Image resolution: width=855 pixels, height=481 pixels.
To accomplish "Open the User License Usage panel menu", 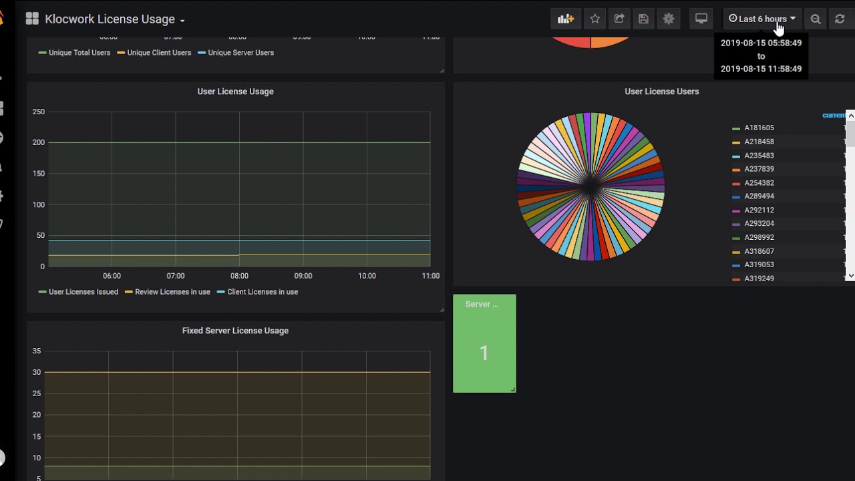I will (x=235, y=92).
